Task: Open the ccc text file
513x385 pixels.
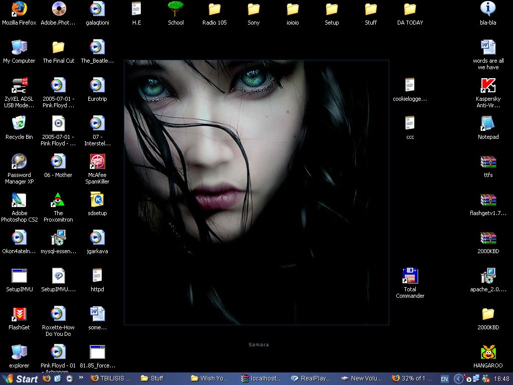Action: tap(410, 123)
